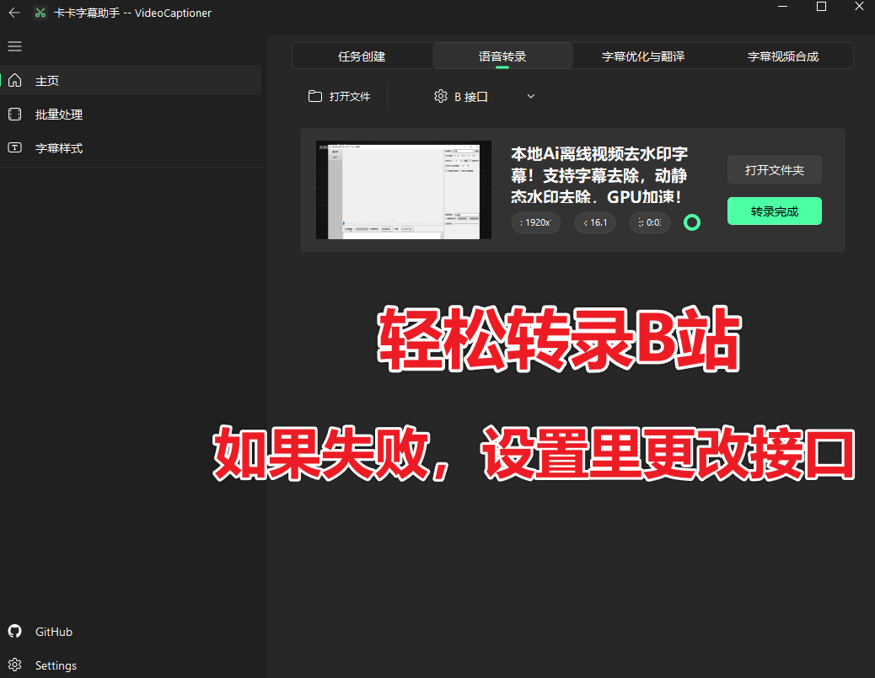This screenshot has width=875, height=678.
Task: Click the gear icon beside B 接口
Action: [x=441, y=96]
